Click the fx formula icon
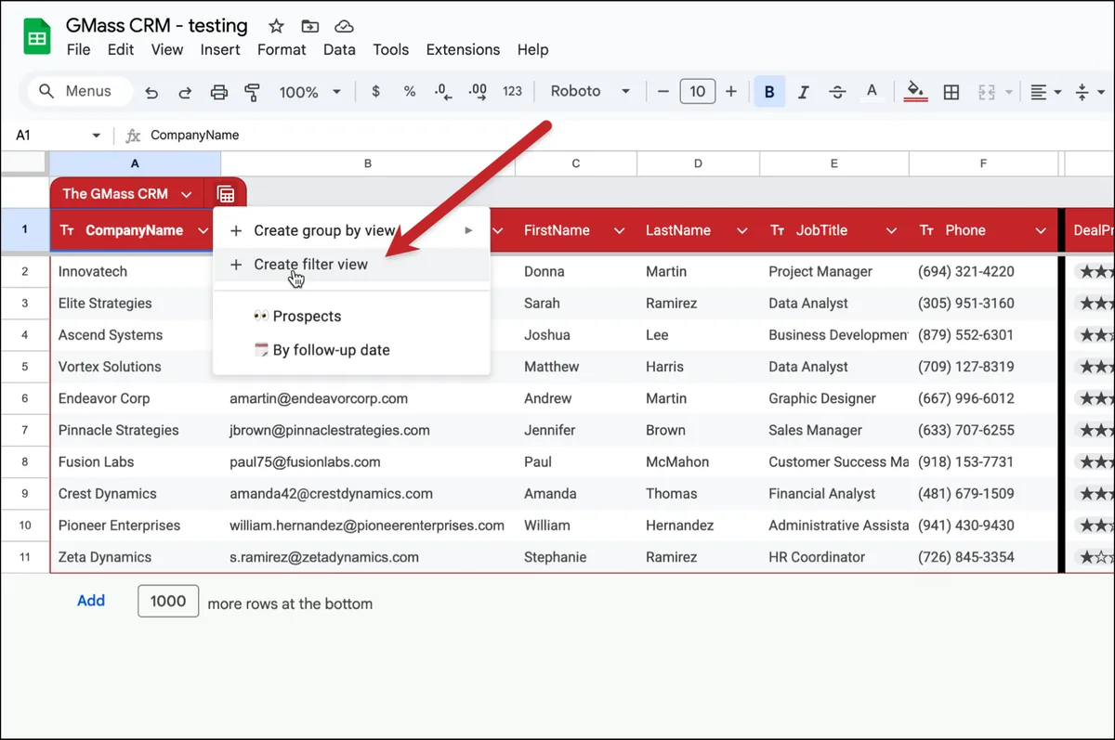This screenshot has width=1115, height=740. pos(133,136)
